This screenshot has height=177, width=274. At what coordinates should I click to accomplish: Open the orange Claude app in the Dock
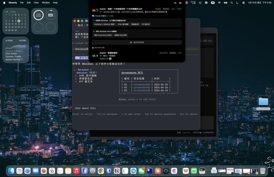point(158,171)
